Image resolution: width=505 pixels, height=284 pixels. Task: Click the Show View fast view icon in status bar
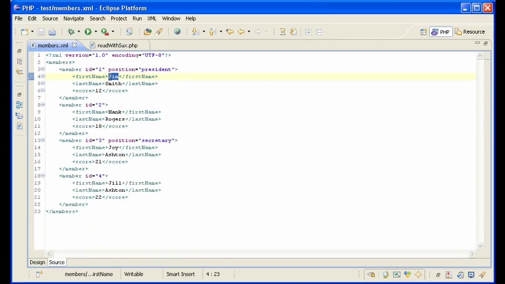tap(39, 274)
